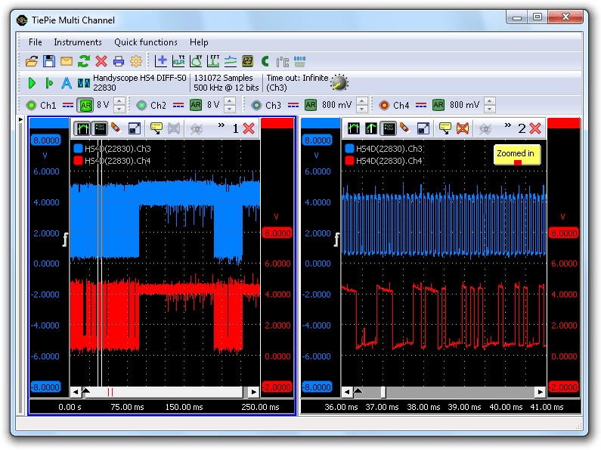The image size is (601, 450).
Task: Open the I2C analyzer
Action: coord(283,61)
